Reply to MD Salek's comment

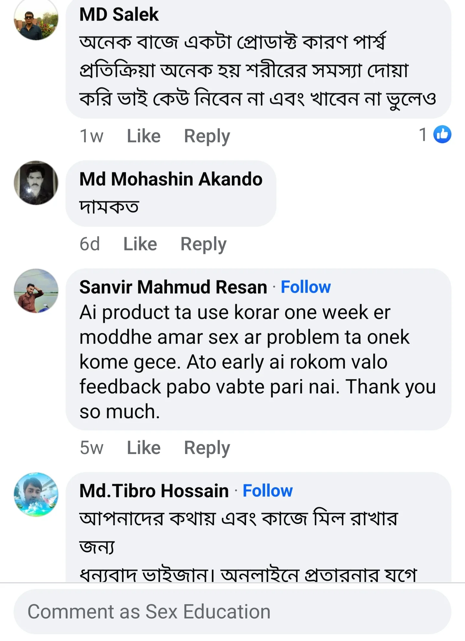(206, 135)
